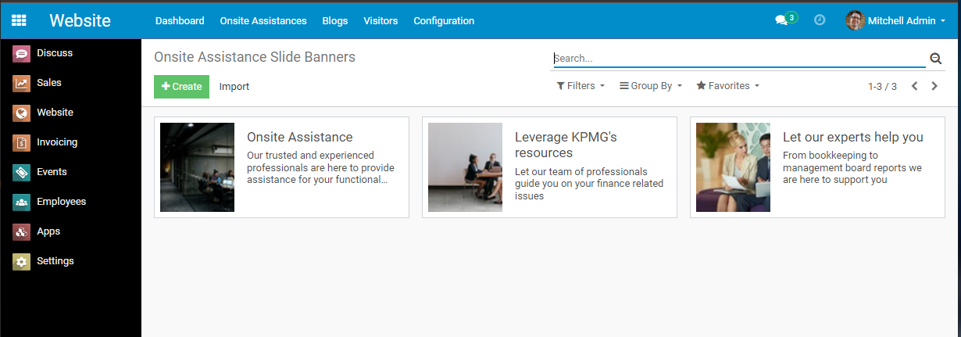Open the activities clock icon
This screenshot has width=961, height=337.
pos(820,20)
